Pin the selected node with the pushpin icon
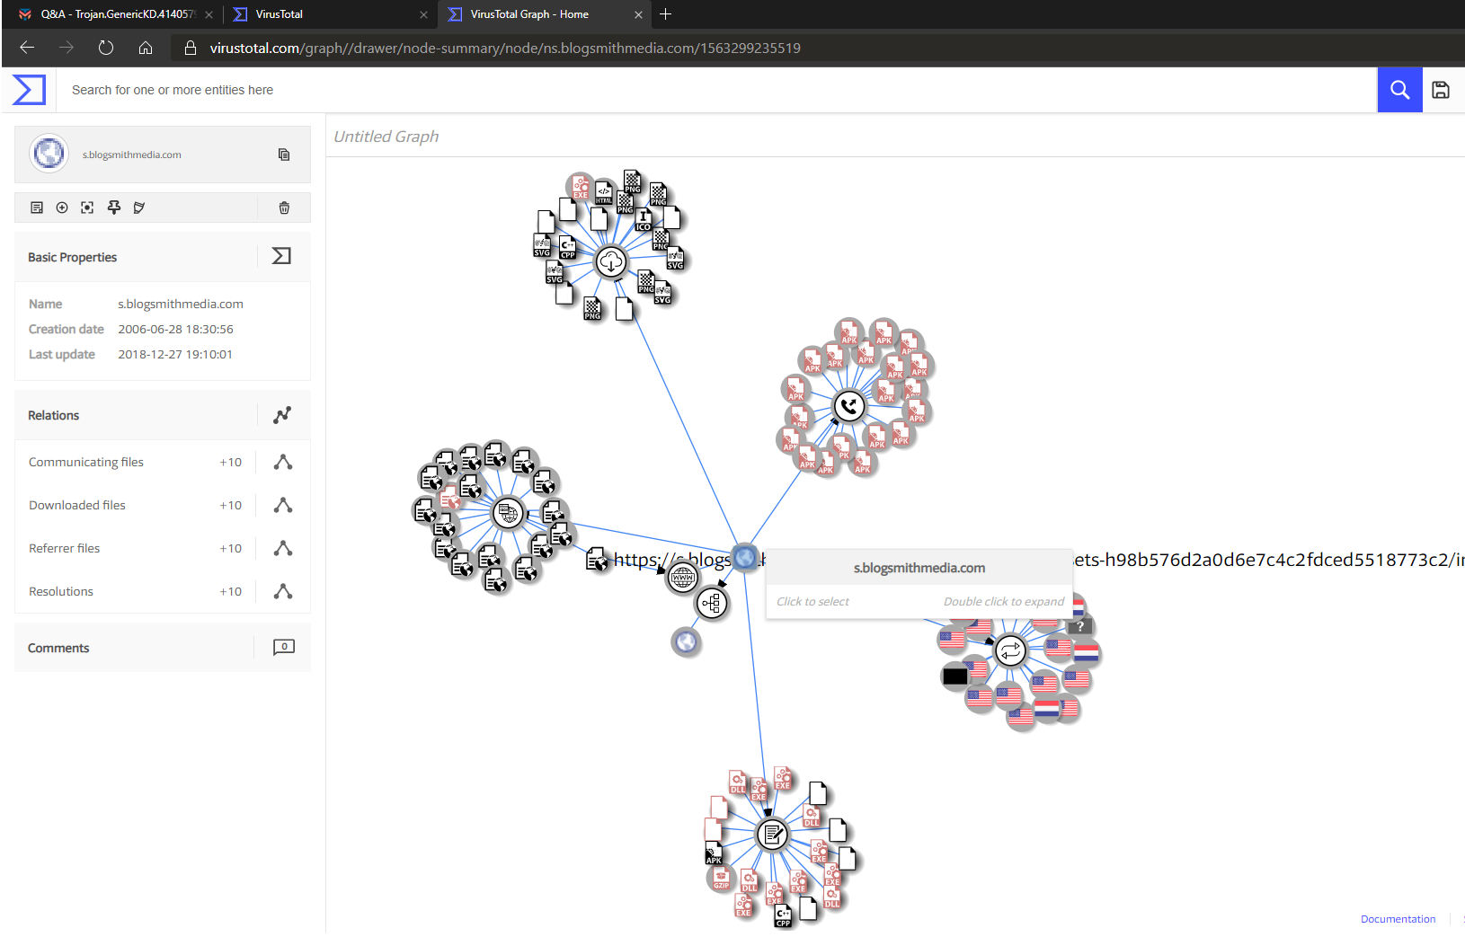The height and width of the screenshot is (937, 1465). coord(114,208)
